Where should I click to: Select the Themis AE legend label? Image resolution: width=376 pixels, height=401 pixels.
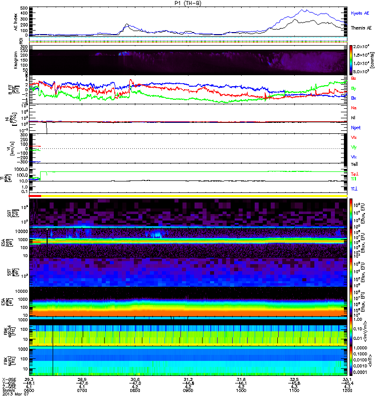(361, 28)
